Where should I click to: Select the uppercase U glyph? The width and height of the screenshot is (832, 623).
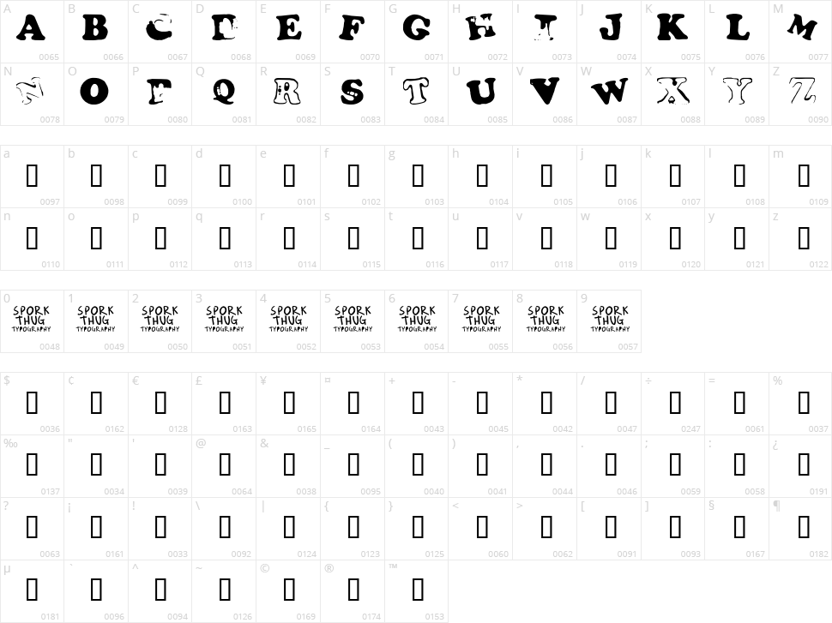481,91
